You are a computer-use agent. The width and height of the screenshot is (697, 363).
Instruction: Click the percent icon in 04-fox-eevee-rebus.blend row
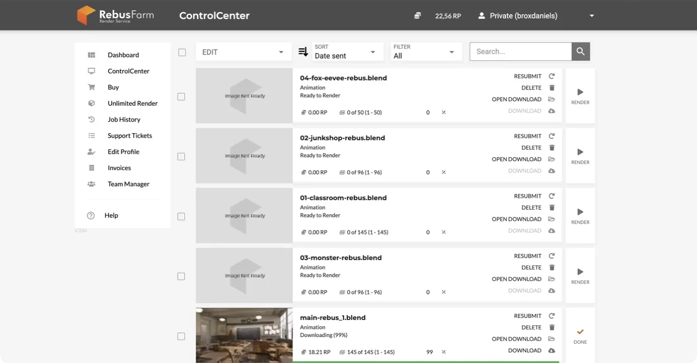[444, 113]
